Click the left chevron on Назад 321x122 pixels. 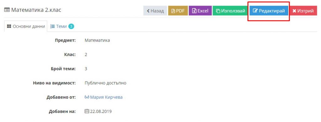tap(148, 11)
